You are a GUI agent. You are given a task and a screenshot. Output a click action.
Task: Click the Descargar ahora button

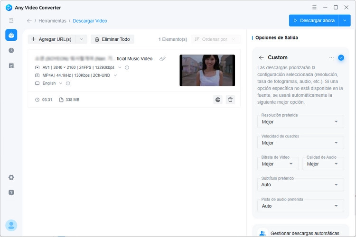tap(314, 21)
